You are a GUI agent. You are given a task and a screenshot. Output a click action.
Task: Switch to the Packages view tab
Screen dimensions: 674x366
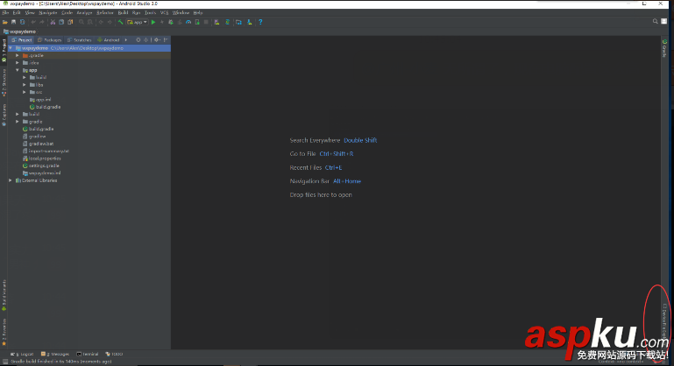click(x=49, y=40)
